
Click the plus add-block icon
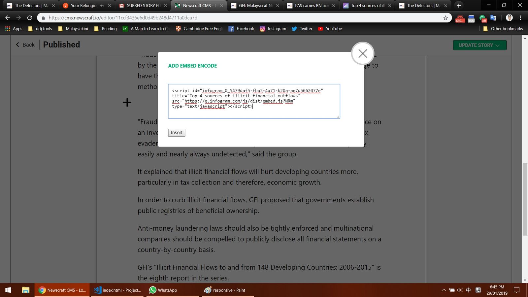[x=127, y=103]
